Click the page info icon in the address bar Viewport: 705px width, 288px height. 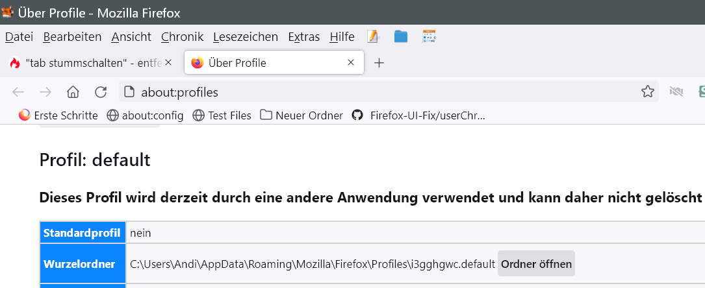pyautogui.click(x=129, y=92)
